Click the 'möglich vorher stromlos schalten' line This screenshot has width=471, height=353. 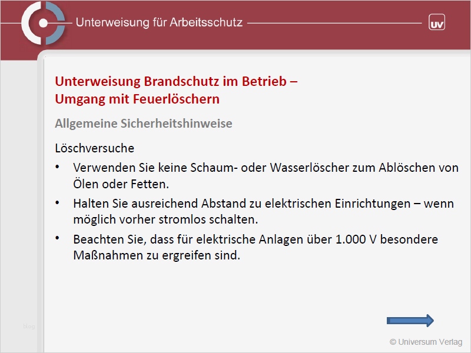[166, 219]
